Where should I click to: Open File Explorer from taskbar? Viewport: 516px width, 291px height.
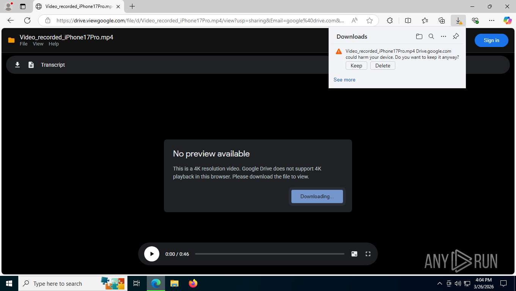click(x=174, y=283)
